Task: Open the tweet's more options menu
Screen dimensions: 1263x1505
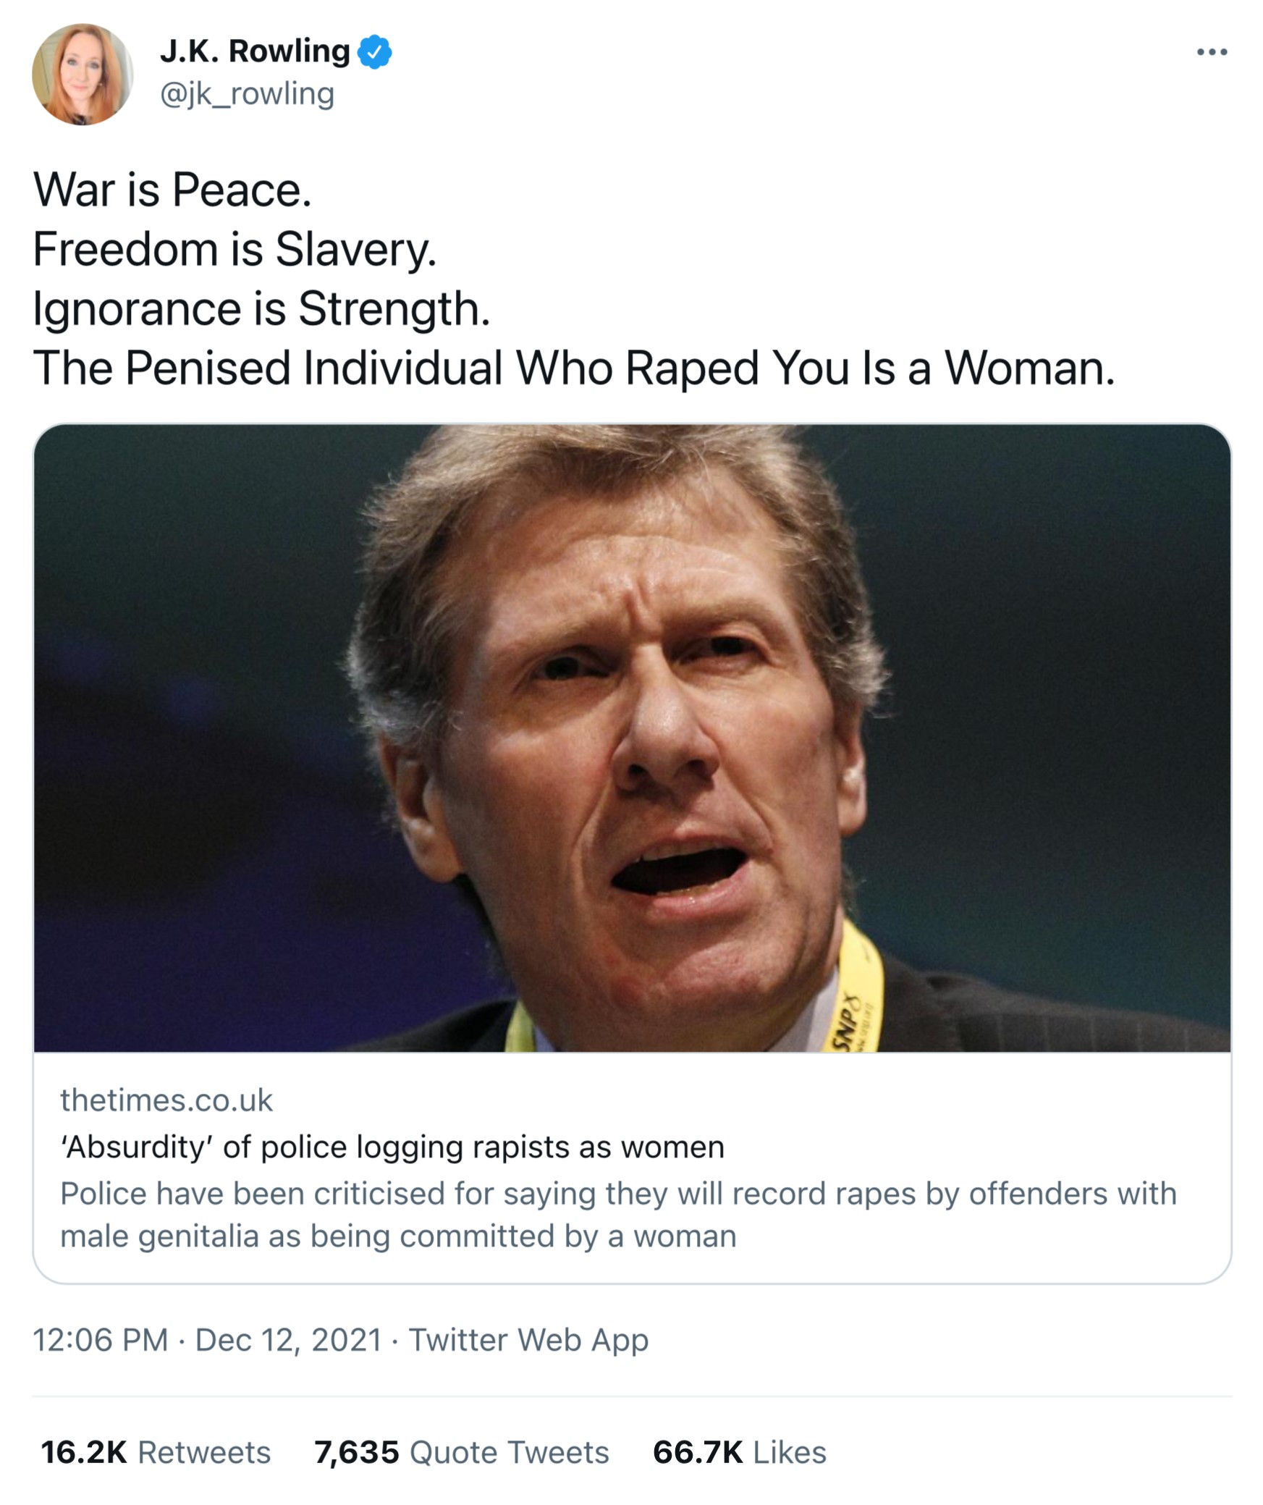Action: 1212,52
